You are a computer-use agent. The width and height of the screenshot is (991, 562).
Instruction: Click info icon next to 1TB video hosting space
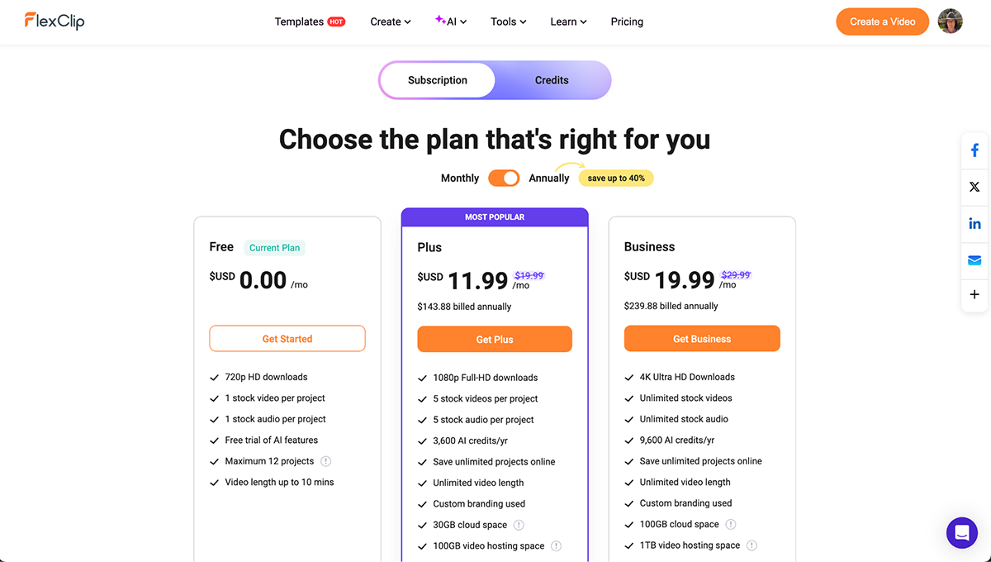pyautogui.click(x=752, y=545)
